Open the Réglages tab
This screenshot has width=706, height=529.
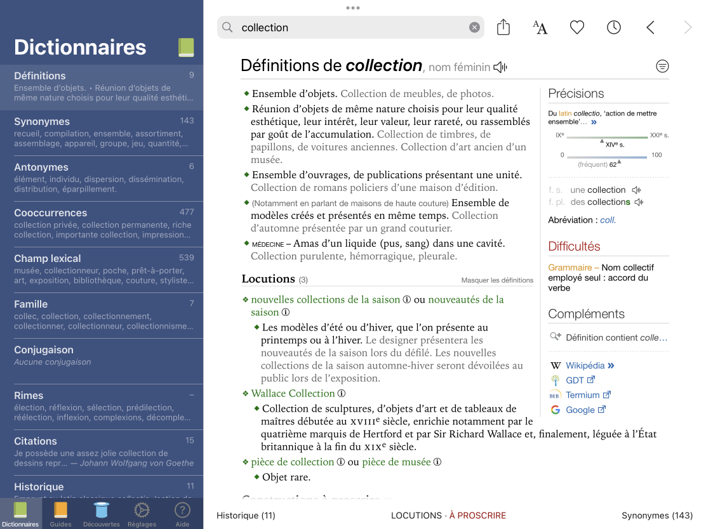point(142,514)
